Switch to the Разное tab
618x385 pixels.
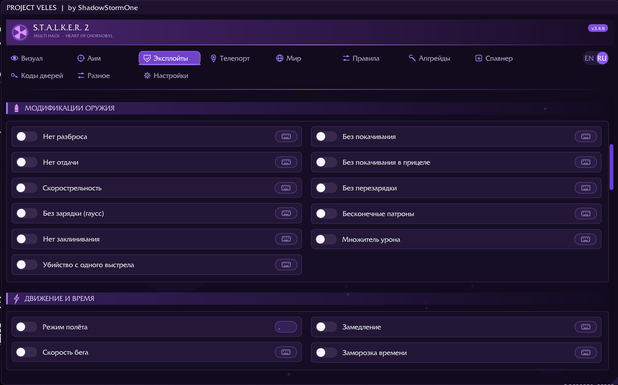[94, 76]
